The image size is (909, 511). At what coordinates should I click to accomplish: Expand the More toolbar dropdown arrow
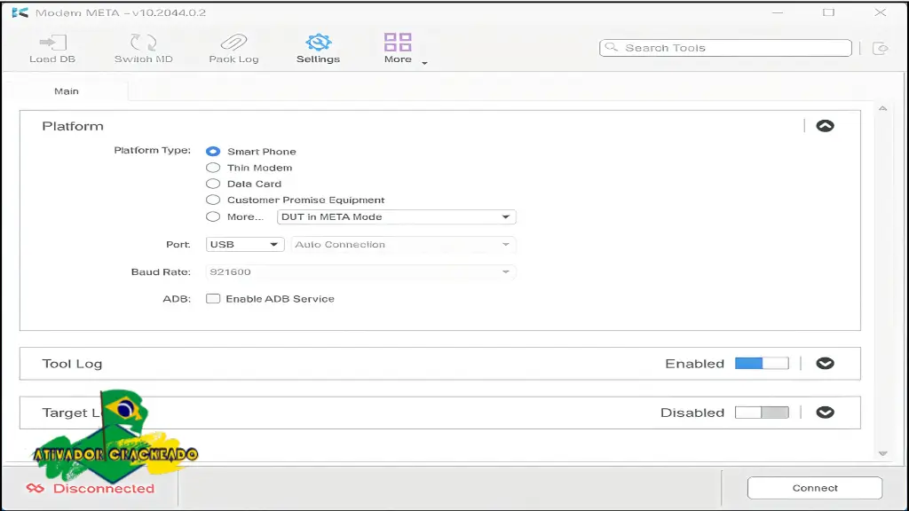point(424,63)
